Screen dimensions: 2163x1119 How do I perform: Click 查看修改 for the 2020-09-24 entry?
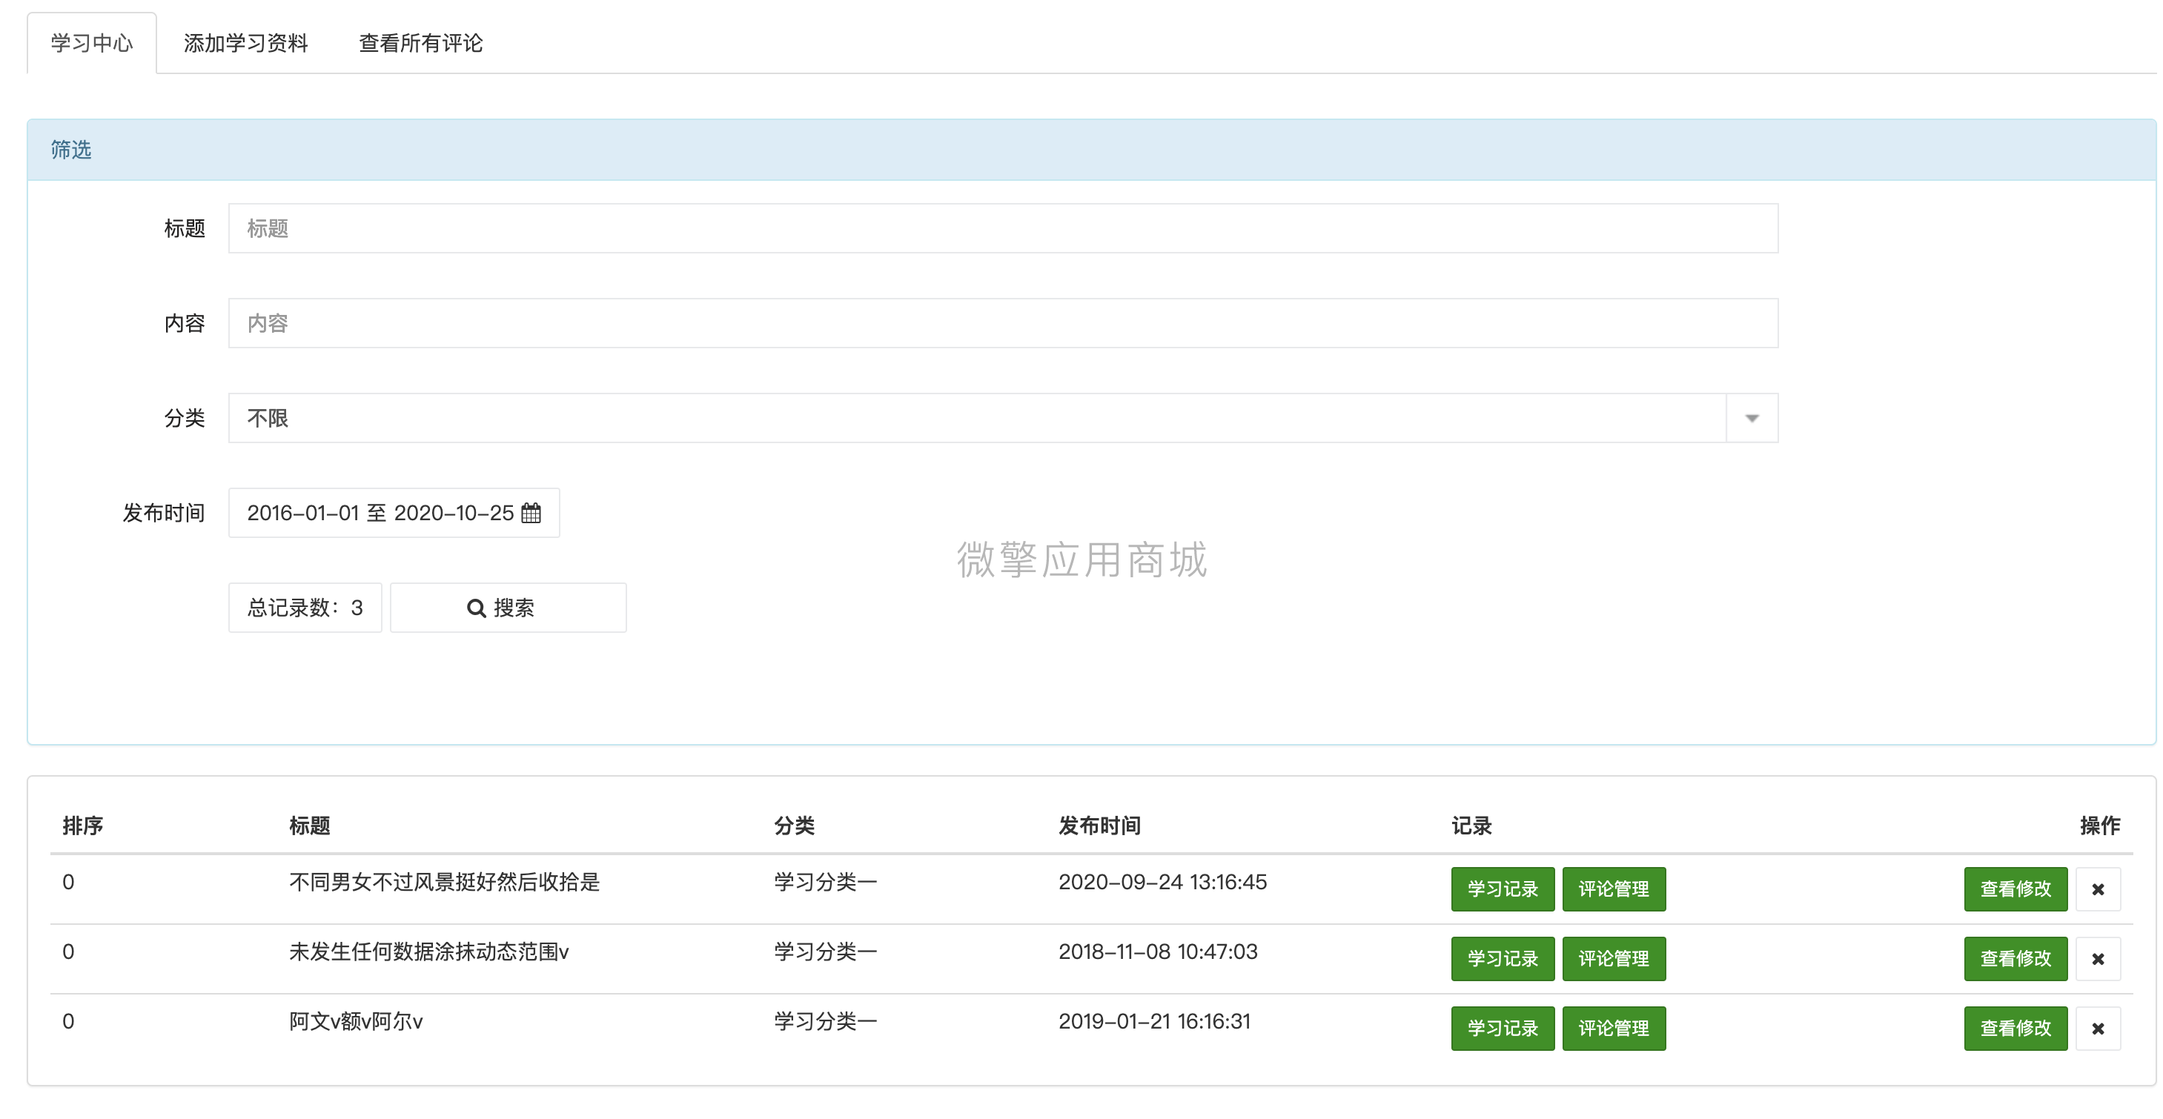[x=2015, y=889]
